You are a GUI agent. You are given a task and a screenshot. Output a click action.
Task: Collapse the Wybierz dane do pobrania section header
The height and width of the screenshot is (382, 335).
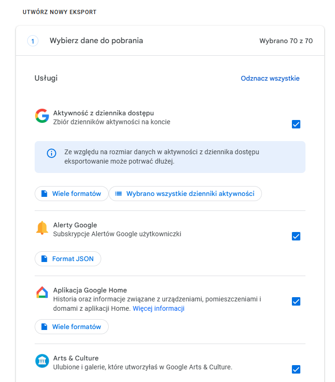(97, 41)
